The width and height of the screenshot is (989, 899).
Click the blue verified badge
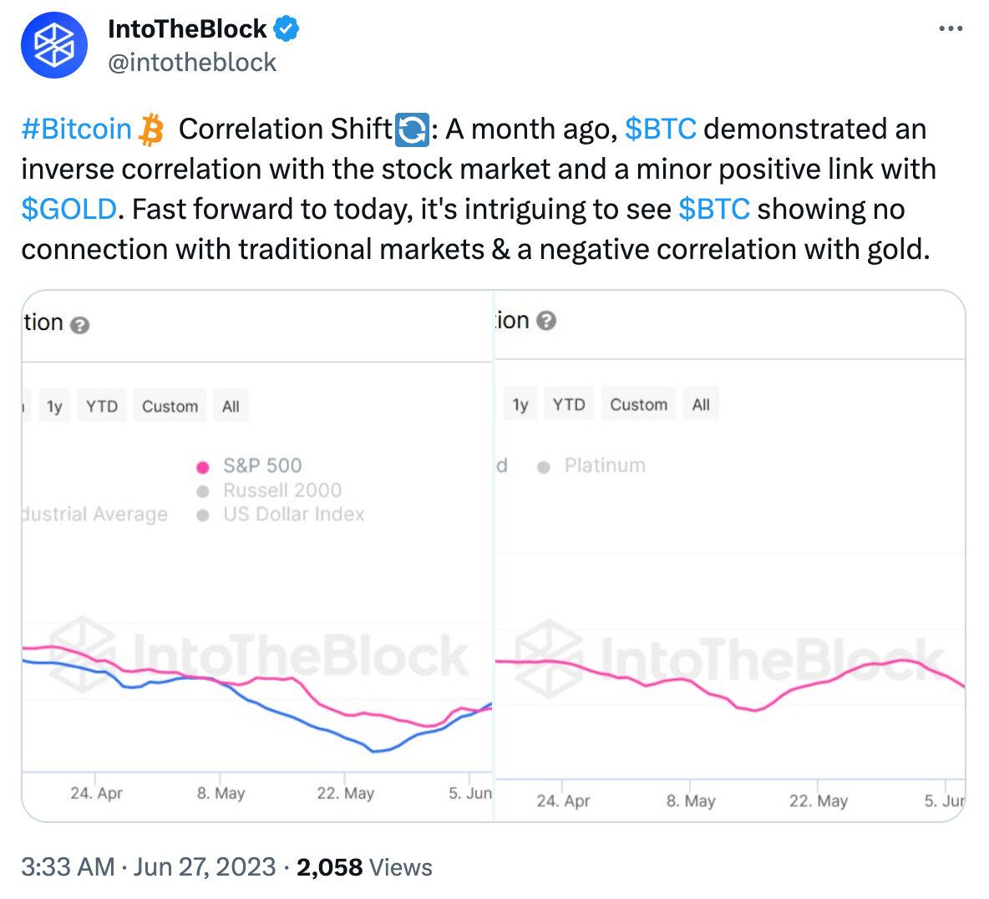[287, 29]
